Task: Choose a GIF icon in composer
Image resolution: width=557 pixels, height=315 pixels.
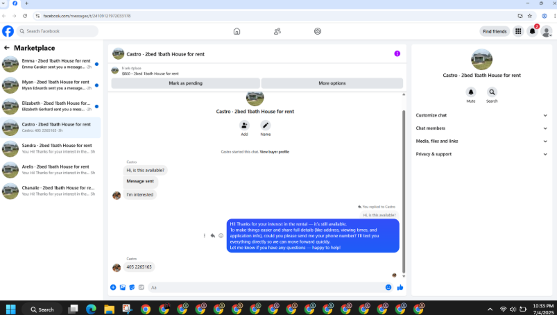Action: tap(142, 287)
